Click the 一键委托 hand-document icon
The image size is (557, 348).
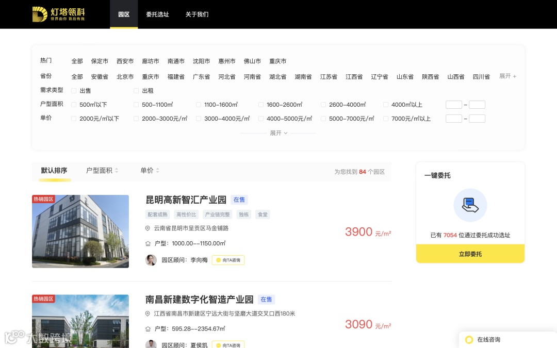pos(470,205)
